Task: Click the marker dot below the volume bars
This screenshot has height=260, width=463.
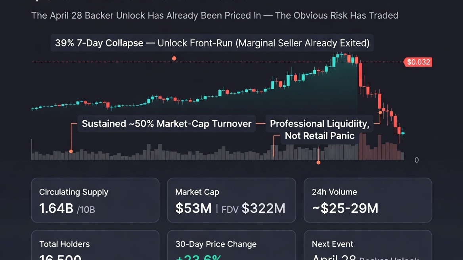Action: click(318, 162)
